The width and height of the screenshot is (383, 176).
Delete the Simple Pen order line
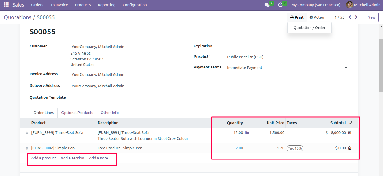(x=349, y=148)
